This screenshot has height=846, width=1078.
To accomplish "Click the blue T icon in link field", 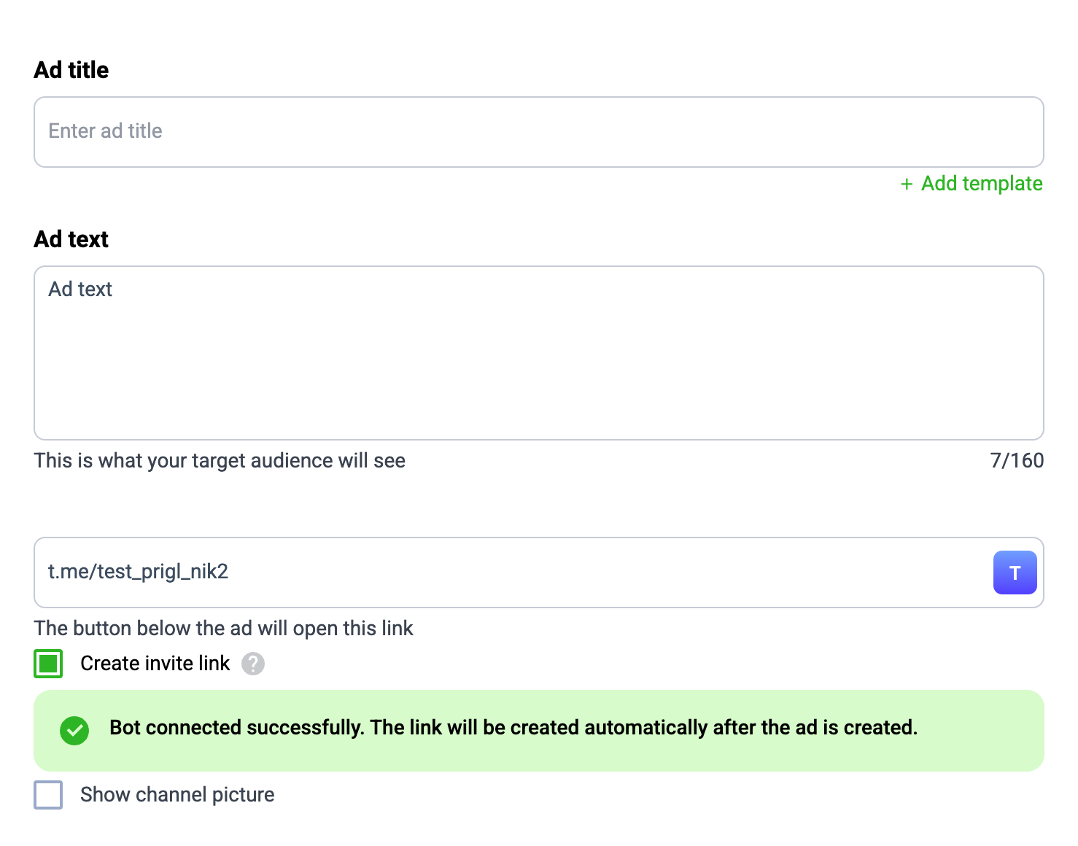I will coord(1015,573).
